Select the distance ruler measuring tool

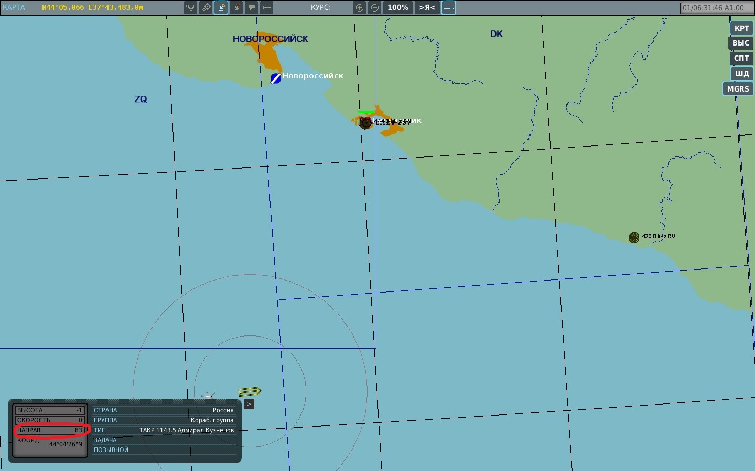(x=267, y=8)
